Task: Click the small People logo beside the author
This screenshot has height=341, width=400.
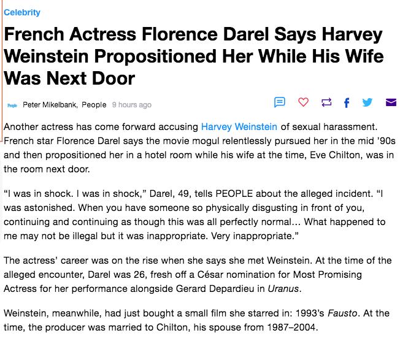Action: point(12,105)
